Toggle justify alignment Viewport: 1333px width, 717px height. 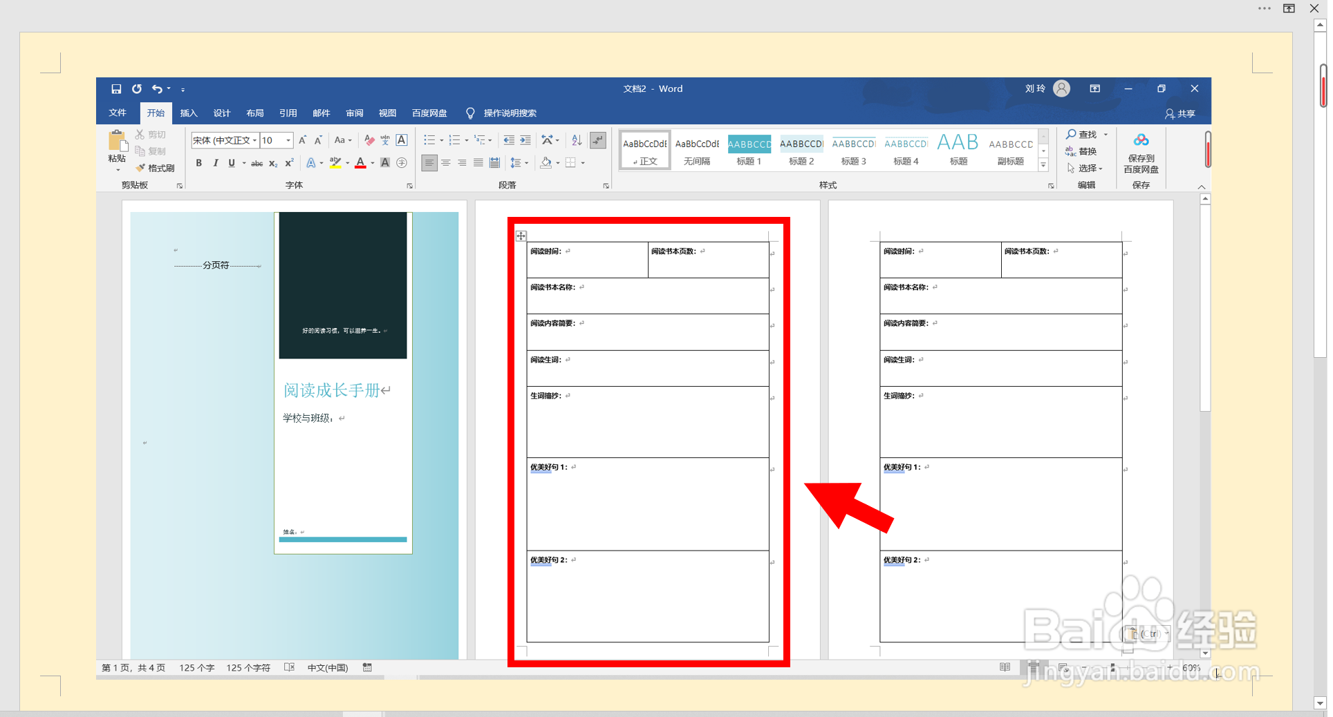[x=478, y=163]
